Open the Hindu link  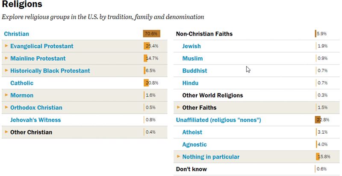tap(190, 83)
